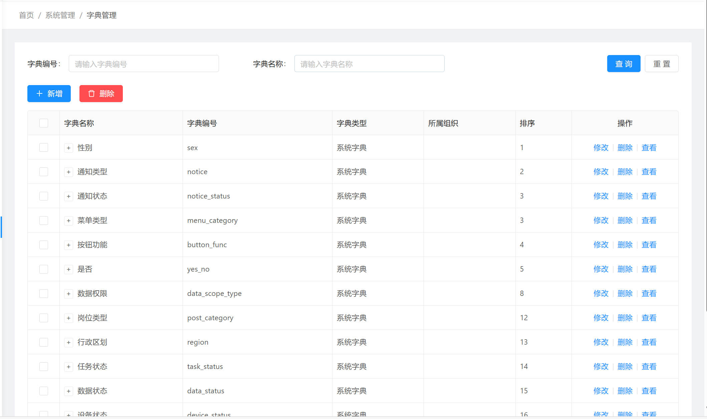Expand the 通知类型 dictionary entry
The width and height of the screenshot is (707, 419).
coord(69,172)
